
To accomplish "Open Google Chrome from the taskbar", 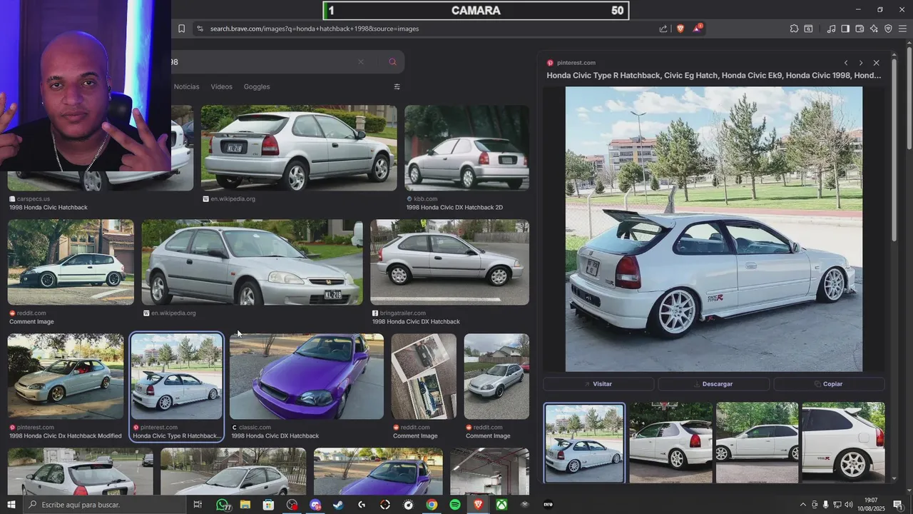I will (x=432, y=505).
